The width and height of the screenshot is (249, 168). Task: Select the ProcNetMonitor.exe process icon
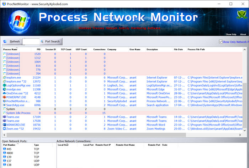4,101
